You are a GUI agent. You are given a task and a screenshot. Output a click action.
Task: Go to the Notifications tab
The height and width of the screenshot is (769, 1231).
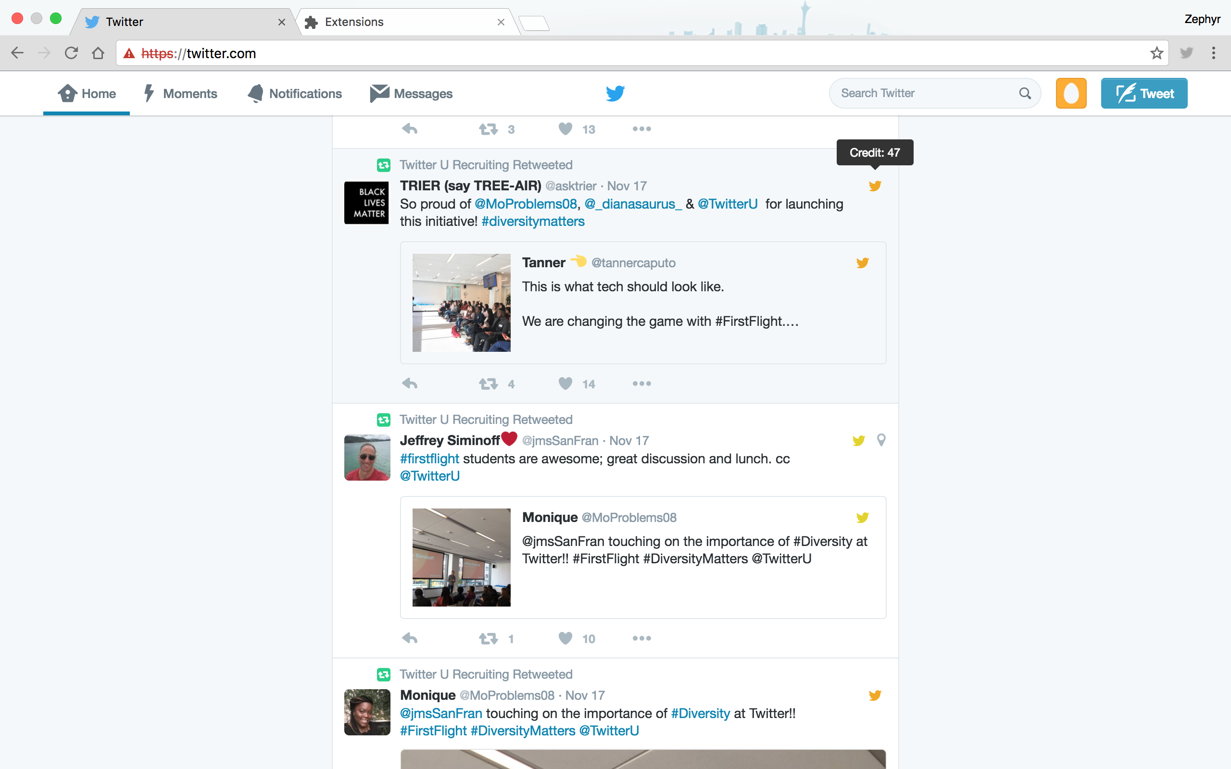pyautogui.click(x=294, y=94)
